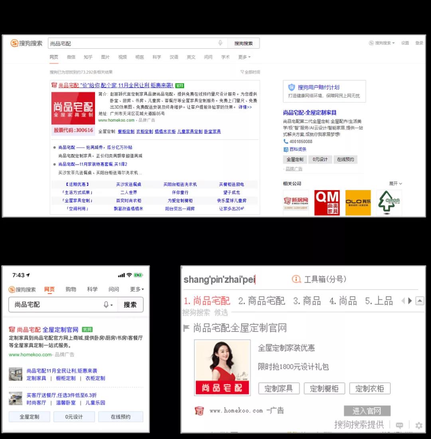Image resolution: width=431 pixels, height=439 pixels.
Task: Open the 新居网 company logo
Action: click(296, 203)
